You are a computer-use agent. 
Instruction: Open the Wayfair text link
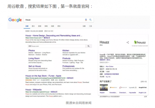102,92
